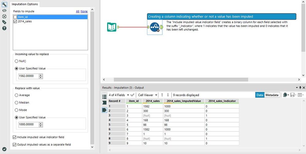Viewport: 306px width, 154px height.
Task: Open the new window dropdown arrow
Action: [x=303, y=95]
